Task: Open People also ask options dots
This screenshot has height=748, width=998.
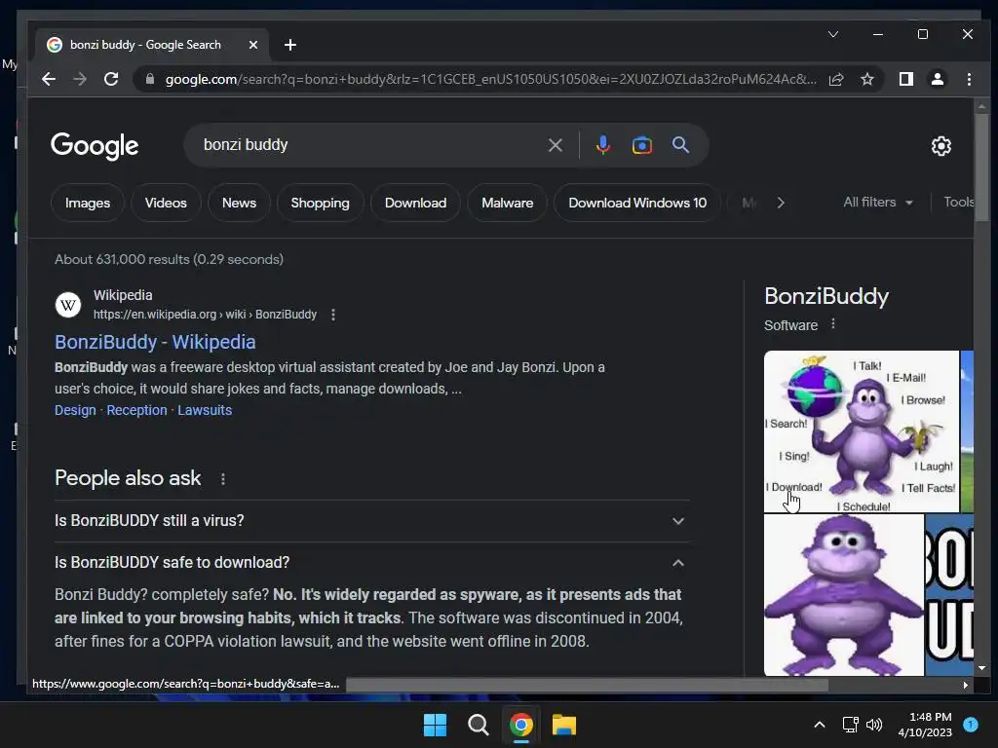Action: pos(223,479)
